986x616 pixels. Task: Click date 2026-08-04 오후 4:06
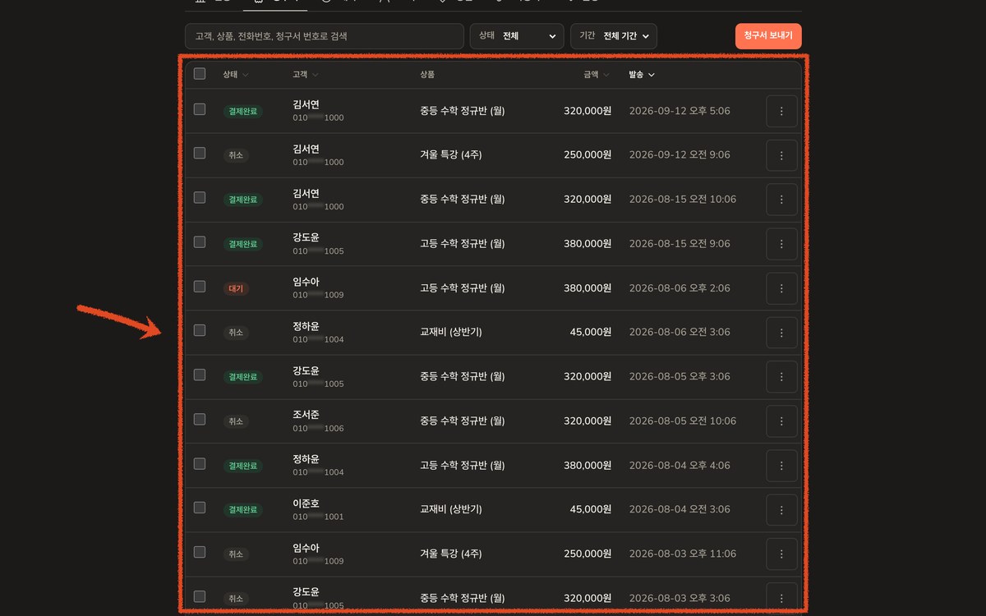coord(680,466)
